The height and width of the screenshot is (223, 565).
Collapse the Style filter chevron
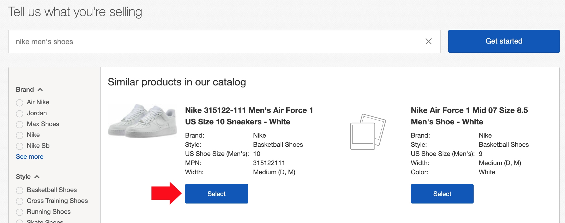37,177
